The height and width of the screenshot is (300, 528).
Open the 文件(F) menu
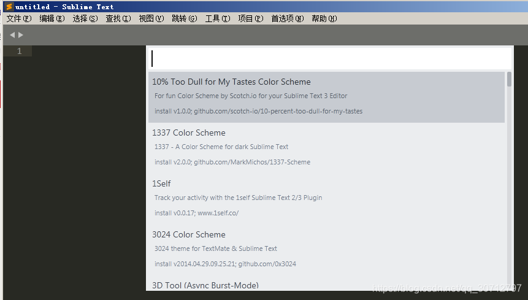(19, 18)
